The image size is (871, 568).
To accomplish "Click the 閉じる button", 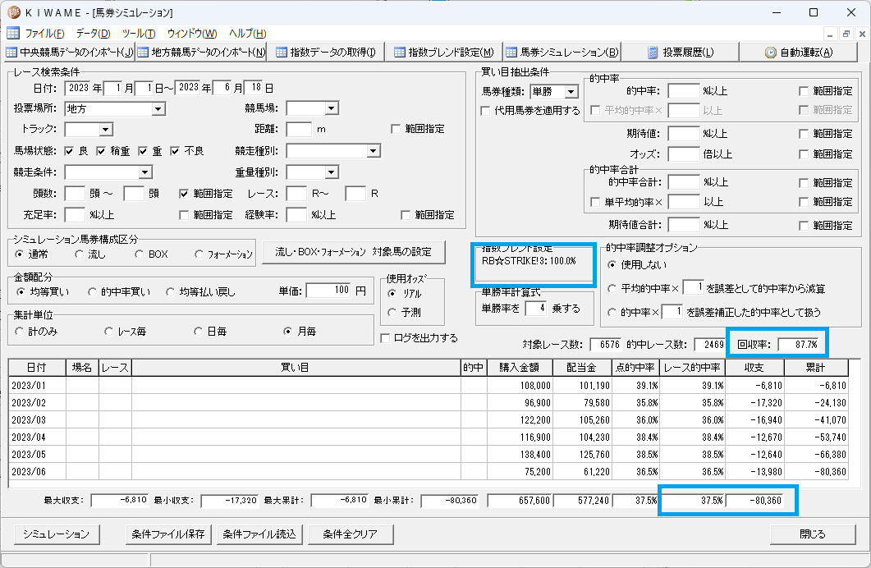I will 813,534.
